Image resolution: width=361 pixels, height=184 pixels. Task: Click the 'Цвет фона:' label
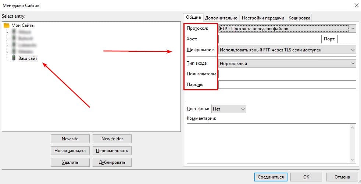coord(198,109)
